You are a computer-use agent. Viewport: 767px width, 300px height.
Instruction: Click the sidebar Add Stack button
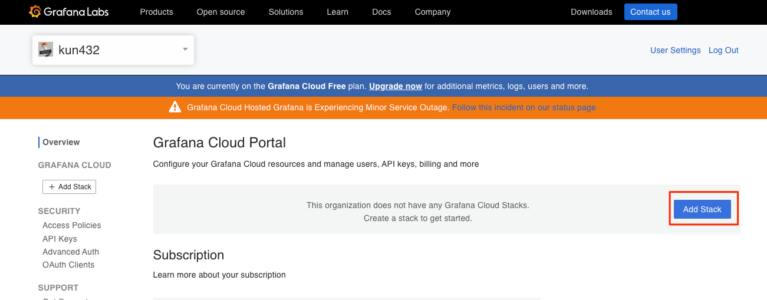(x=69, y=187)
